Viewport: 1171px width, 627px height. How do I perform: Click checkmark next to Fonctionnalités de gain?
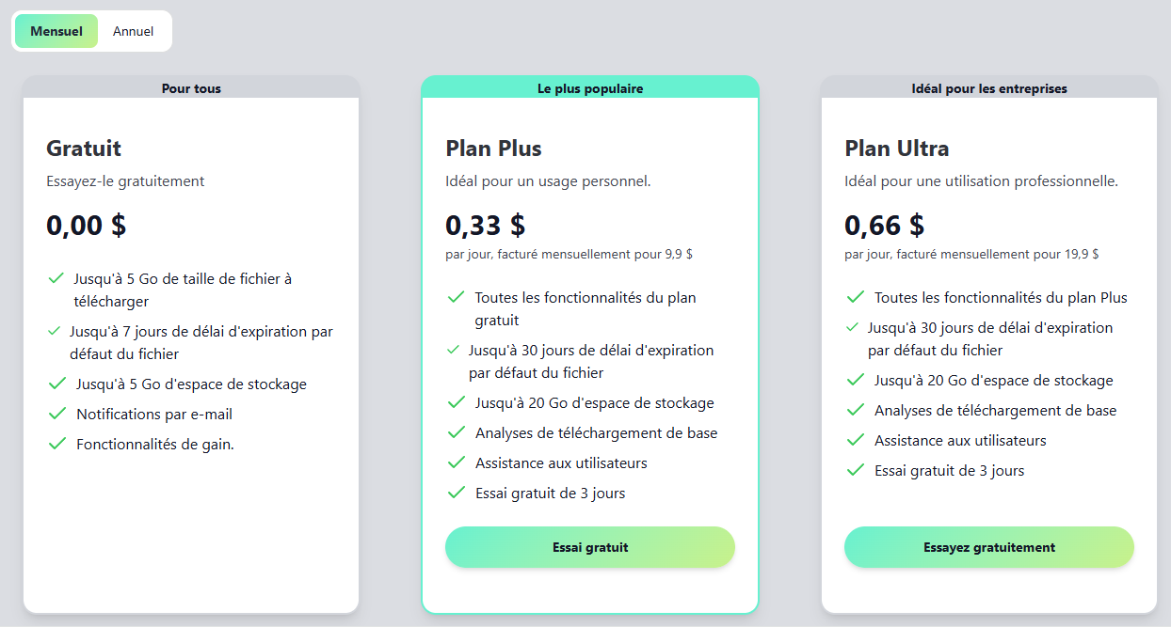56,444
